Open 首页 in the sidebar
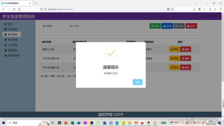The image size is (224, 126). tap(8, 24)
